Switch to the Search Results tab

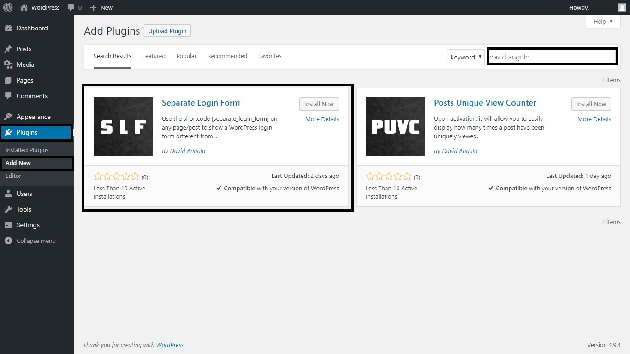(113, 56)
